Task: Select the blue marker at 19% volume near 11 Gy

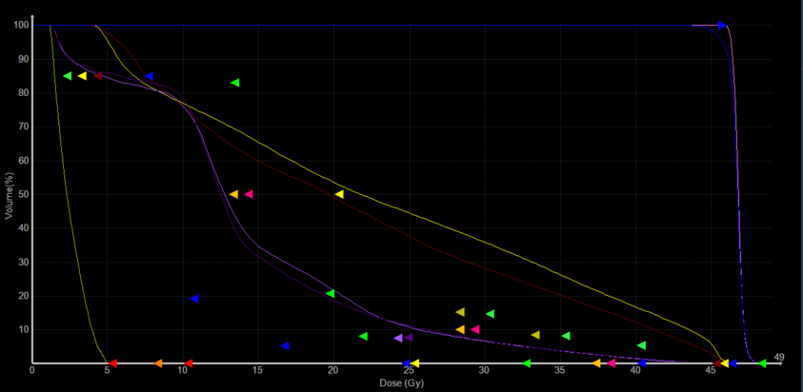Action: click(x=193, y=299)
